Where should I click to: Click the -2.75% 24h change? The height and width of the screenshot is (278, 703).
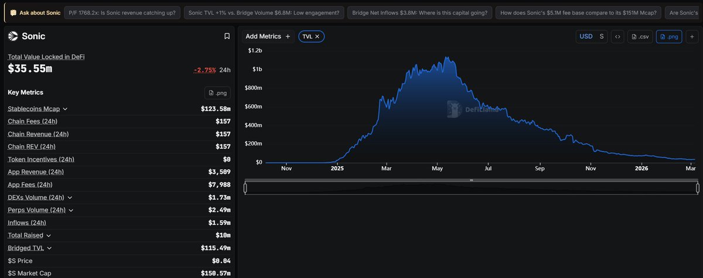point(204,70)
